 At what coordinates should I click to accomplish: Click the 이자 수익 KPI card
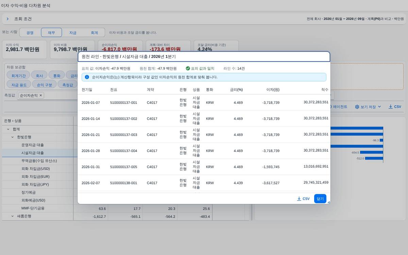[24, 49]
